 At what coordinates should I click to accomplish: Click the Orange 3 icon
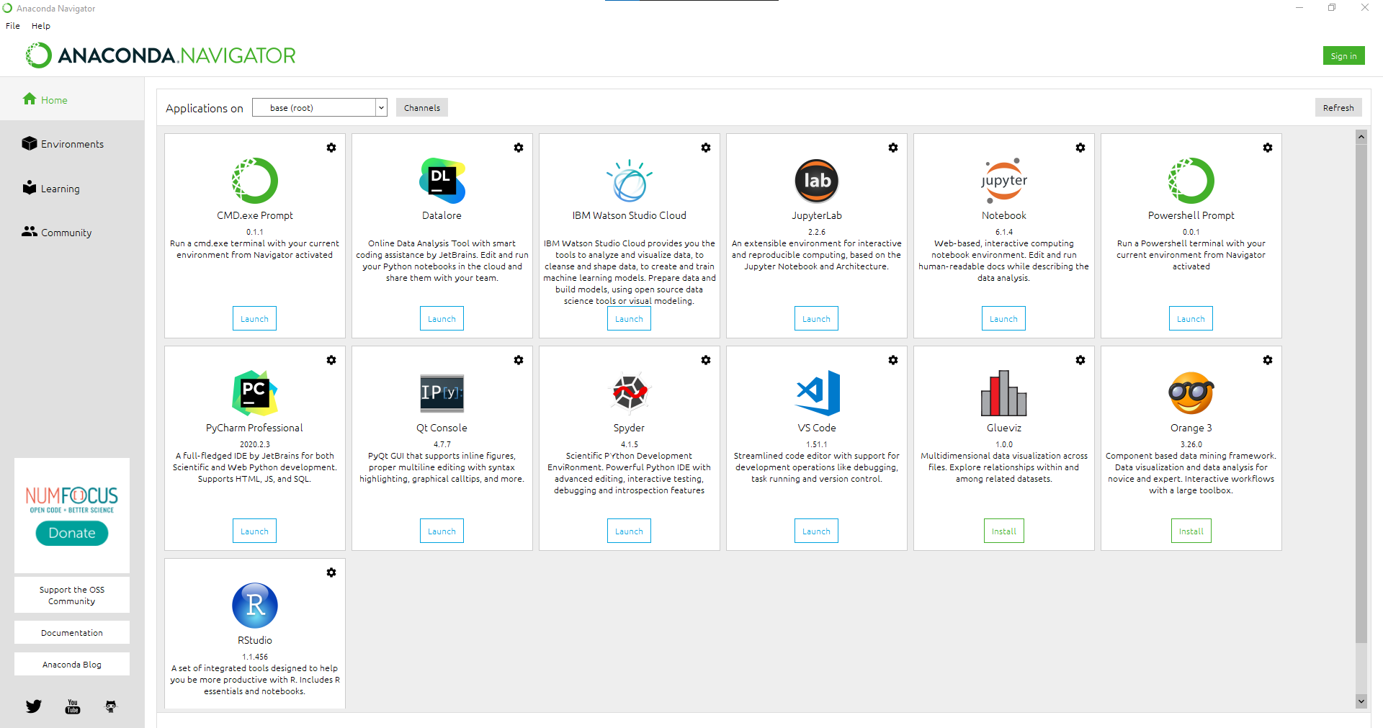(1191, 393)
